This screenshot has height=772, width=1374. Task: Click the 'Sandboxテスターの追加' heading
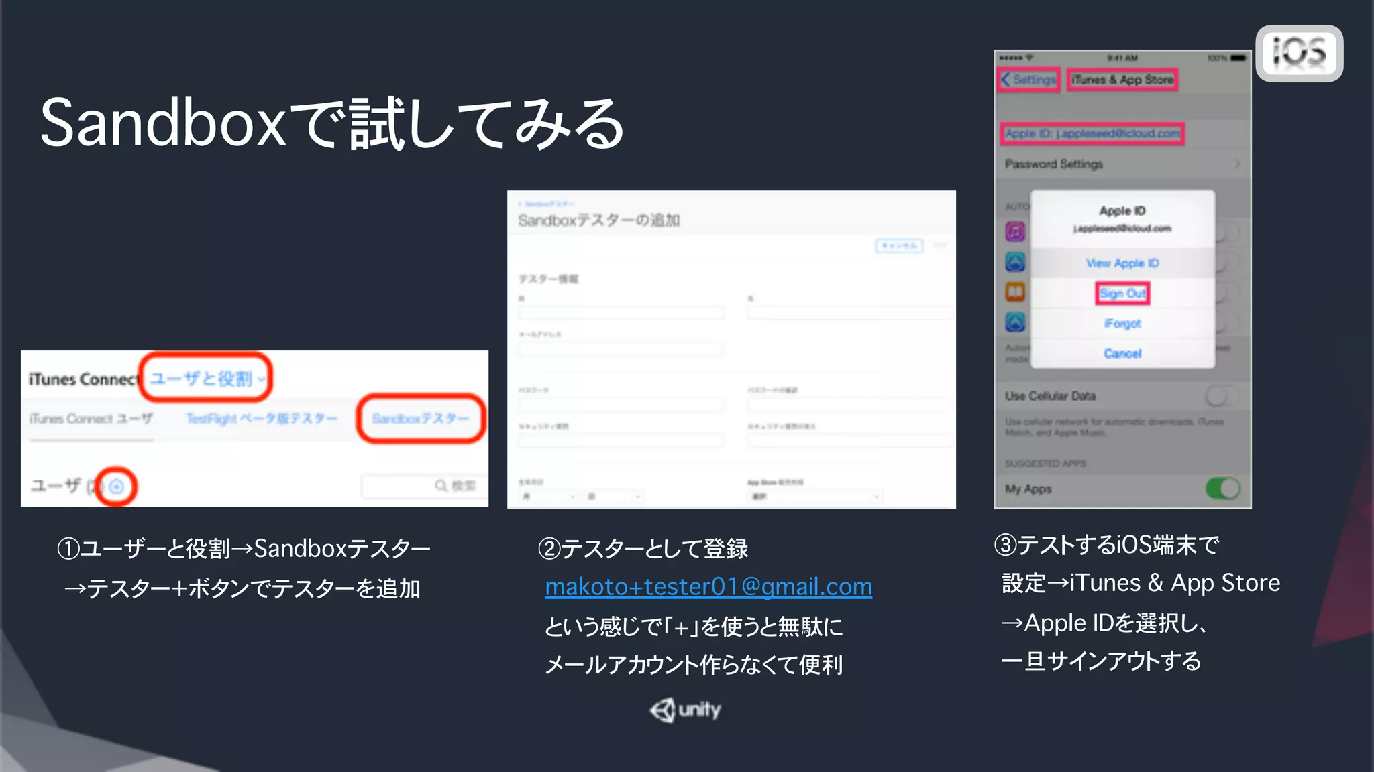598,220
